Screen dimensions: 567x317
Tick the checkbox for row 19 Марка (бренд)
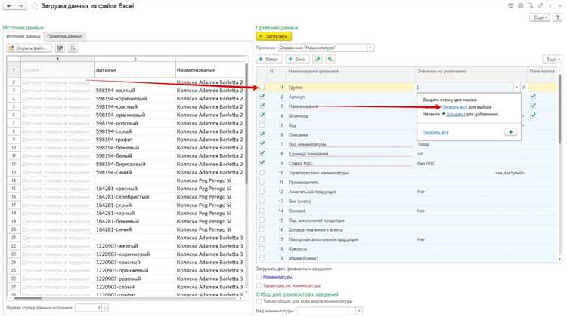point(262,258)
